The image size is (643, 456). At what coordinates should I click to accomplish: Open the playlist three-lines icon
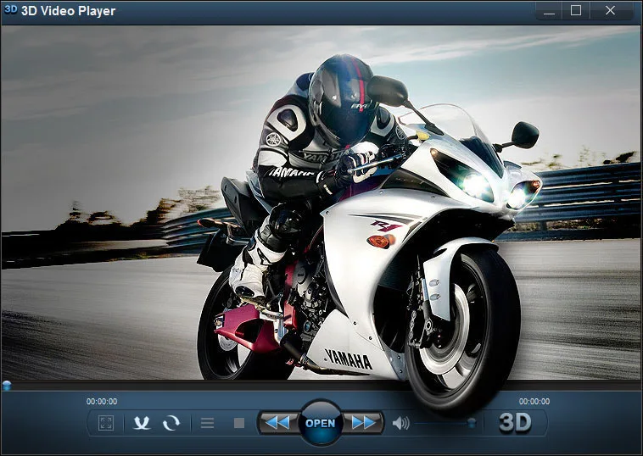[207, 423]
